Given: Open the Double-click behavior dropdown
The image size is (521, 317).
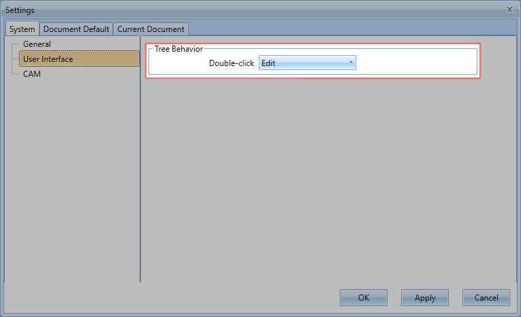Looking at the screenshot, I should [307, 63].
